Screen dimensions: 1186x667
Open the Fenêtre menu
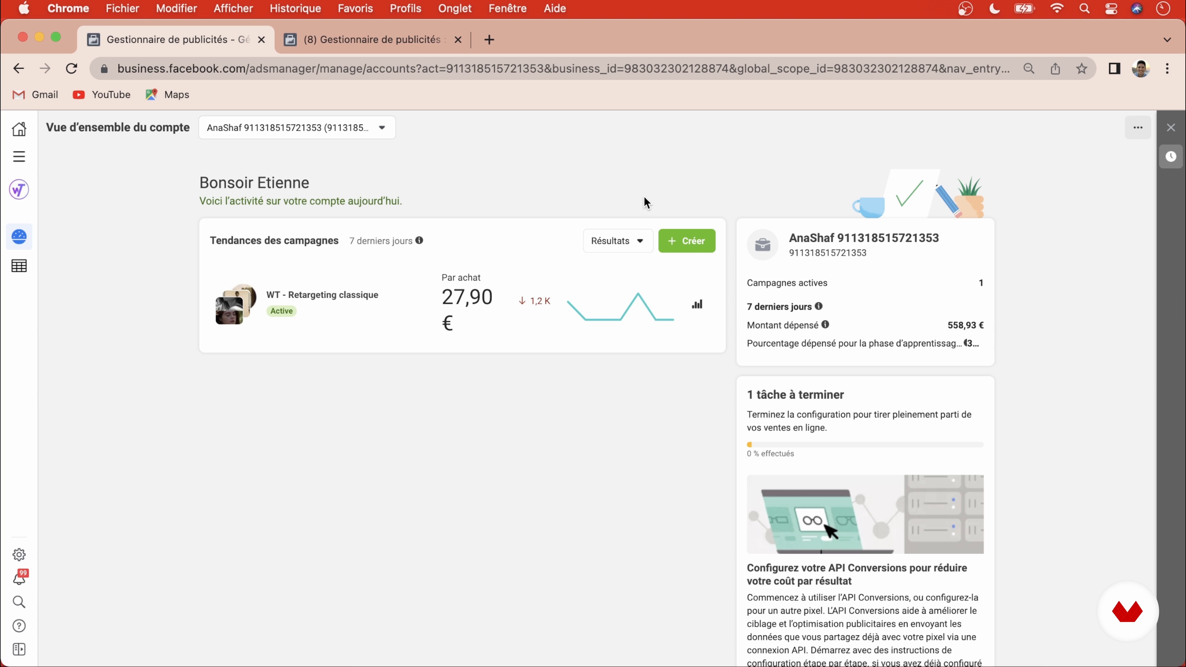click(507, 8)
